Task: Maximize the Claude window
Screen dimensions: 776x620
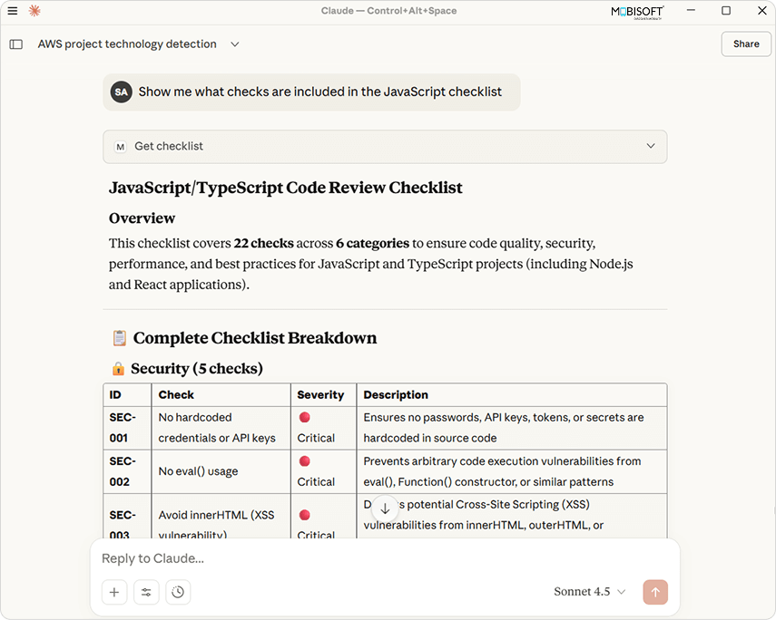Action: tap(726, 11)
